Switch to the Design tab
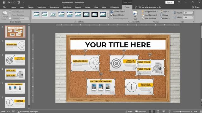 tap(31, 7)
